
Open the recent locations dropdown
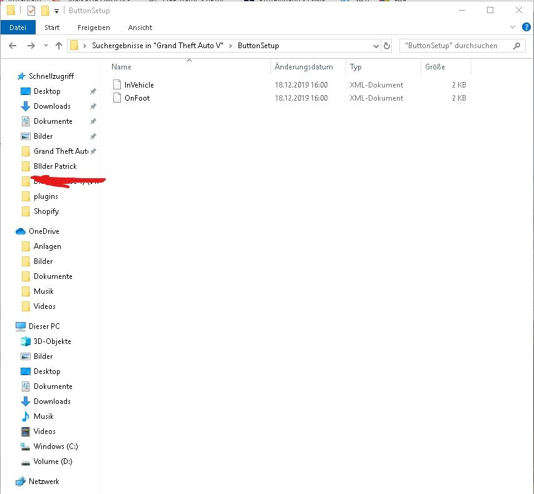pyautogui.click(x=46, y=46)
